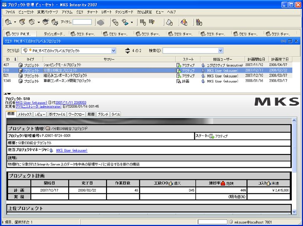Click the up/down arrows next to 4 の 2
This screenshot has width=303, height=226.
click(127, 51)
